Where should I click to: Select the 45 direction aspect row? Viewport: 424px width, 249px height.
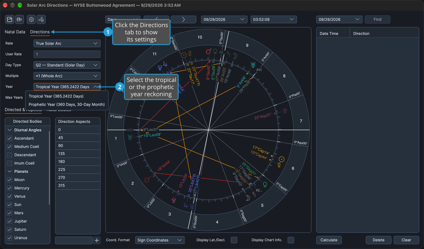point(78,138)
